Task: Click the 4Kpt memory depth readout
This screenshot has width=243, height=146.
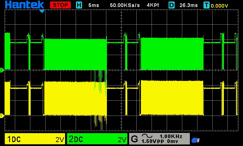Action: (x=153, y=5)
